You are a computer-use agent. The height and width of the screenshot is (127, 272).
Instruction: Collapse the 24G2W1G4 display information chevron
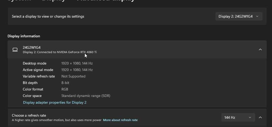[260, 49]
